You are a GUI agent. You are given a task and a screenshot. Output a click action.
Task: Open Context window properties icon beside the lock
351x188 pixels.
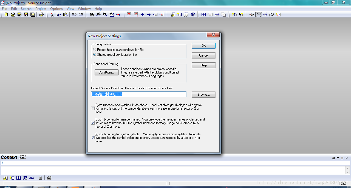(49, 178)
